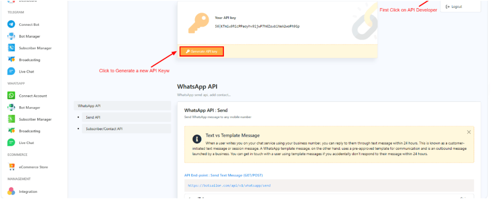Click Telegram Subscriber Manager icon
The height and width of the screenshot is (199, 491).
[12, 48]
